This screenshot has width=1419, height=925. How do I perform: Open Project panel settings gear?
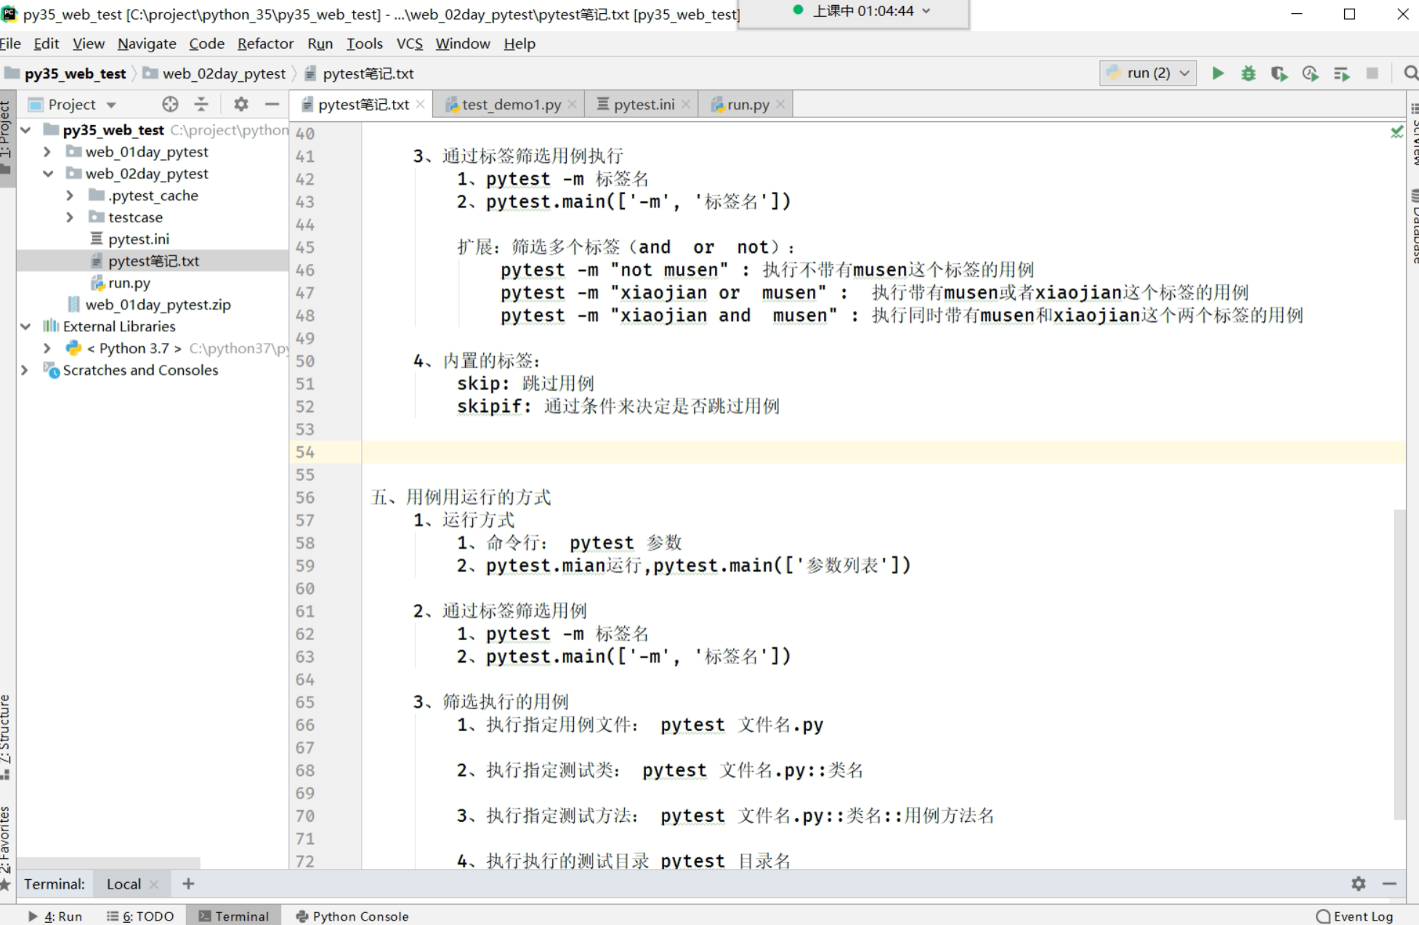coord(241,105)
